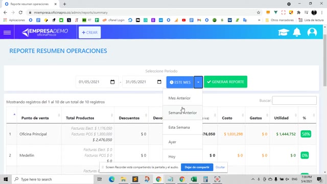Bookmark this page with the star icon

[259, 12]
